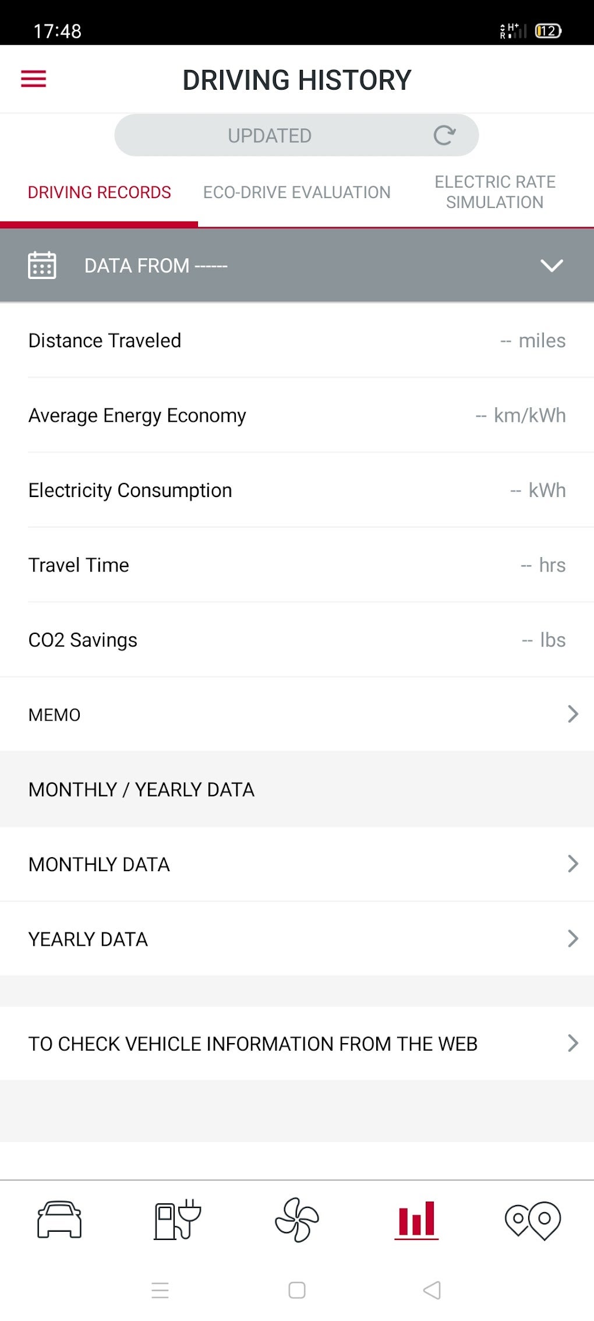Expand the DATA FROM date dropdown
594x1321 pixels.
click(x=551, y=266)
